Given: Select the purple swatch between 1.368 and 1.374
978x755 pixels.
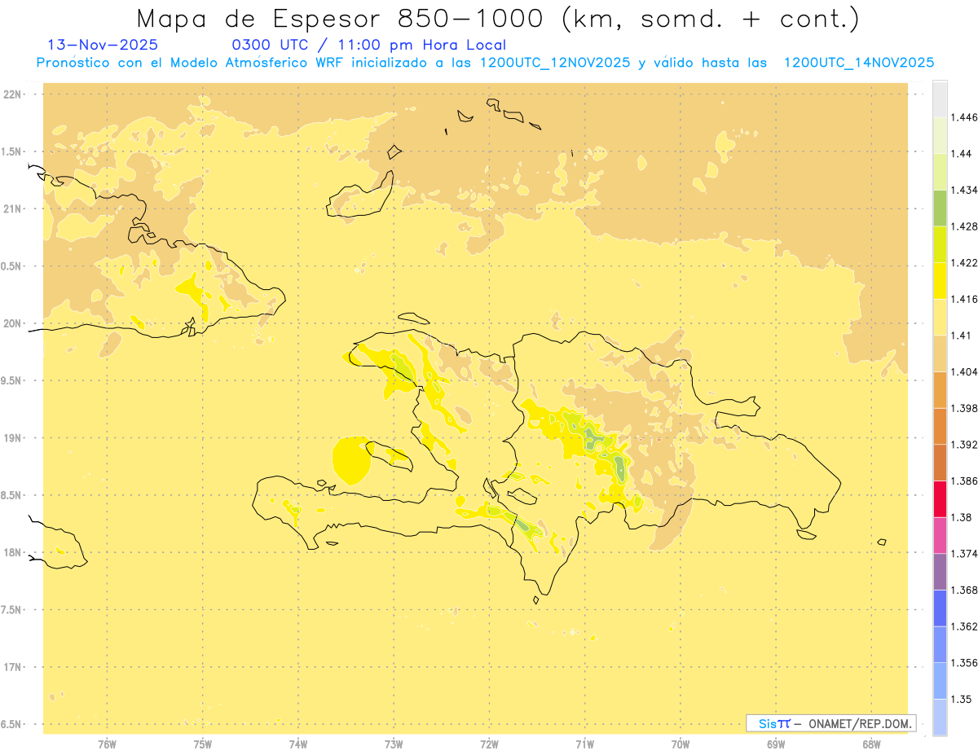Looking at the screenshot, I should coord(940,571).
